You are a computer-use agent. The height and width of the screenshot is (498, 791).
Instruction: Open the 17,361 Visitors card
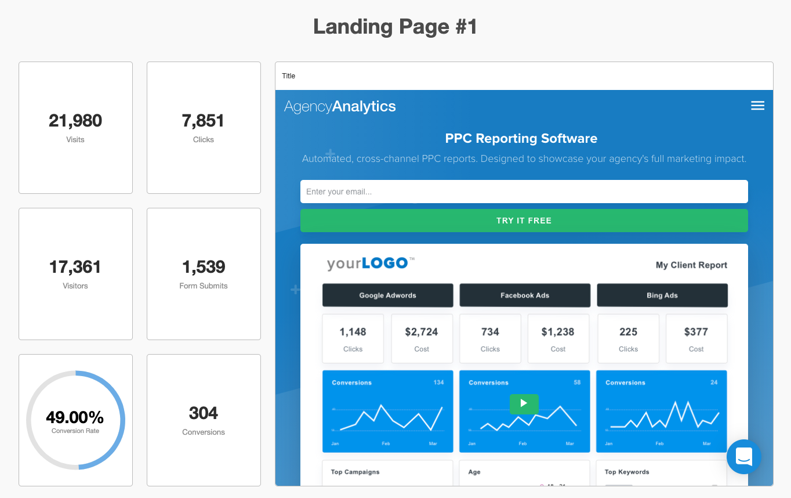[75, 274]
